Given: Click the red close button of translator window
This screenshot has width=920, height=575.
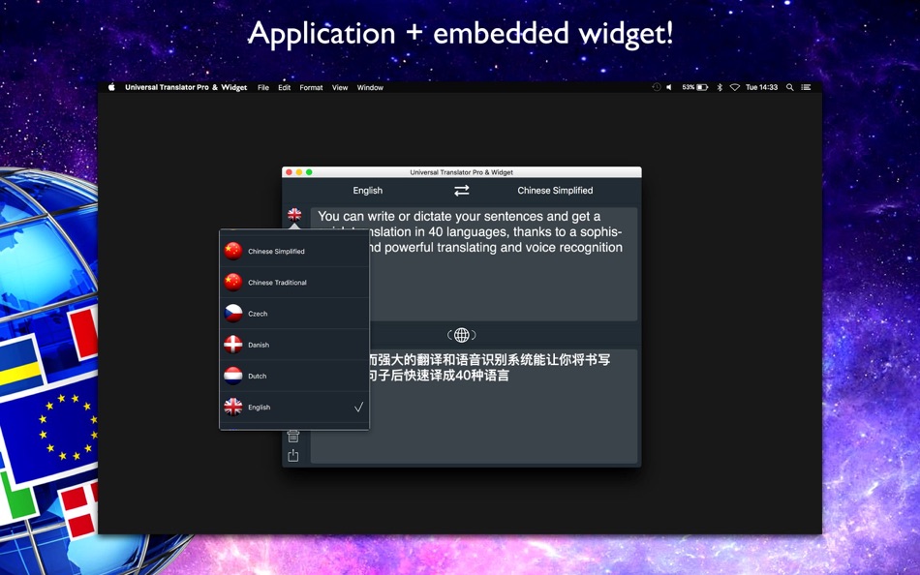Looking at the screenshot, I should coord(289,172).
